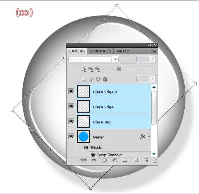
Task: Open the layer style fx menu
Action: 94,160
